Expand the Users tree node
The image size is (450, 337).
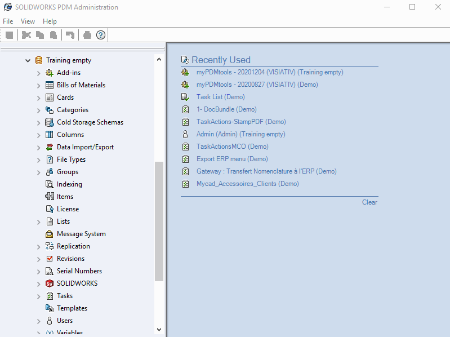38,321
